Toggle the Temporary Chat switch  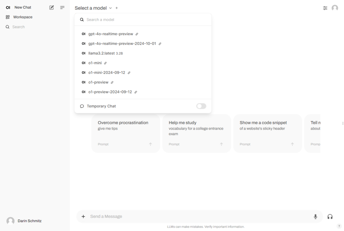pyautogui.click(x=201, y=106)
